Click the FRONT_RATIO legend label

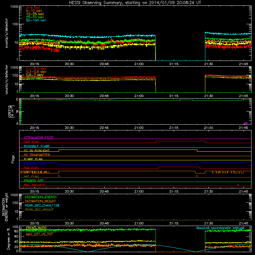tap(36, 228)
